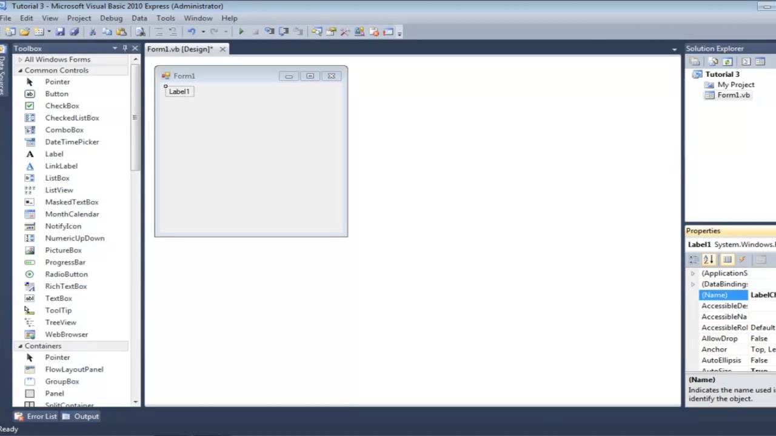Start debugging with the green play icon
The height and width of the screenshot is (436, 776).
(241, 31)
